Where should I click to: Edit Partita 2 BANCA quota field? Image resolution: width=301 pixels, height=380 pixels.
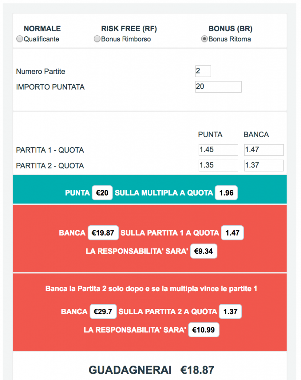(263, 166)
